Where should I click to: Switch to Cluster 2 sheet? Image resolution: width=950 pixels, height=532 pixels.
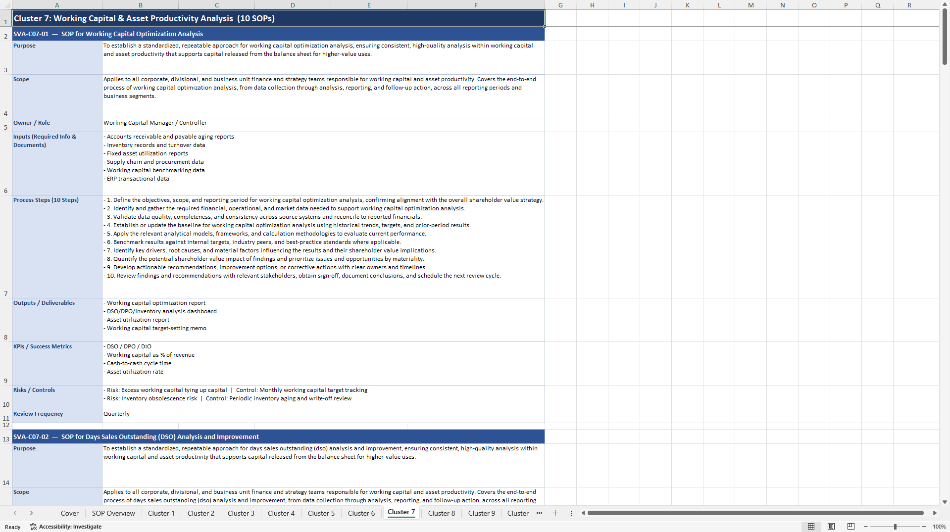coord(201,513)
